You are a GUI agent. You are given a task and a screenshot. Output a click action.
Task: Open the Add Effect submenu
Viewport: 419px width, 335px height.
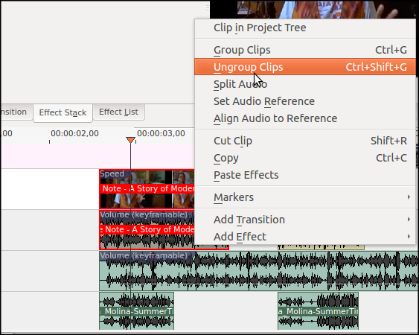pos(305,237)
